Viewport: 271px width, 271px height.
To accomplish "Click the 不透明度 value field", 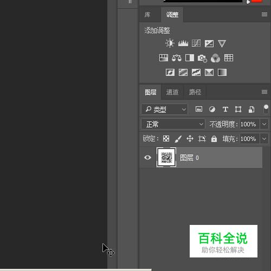I will tap(250, 124).
